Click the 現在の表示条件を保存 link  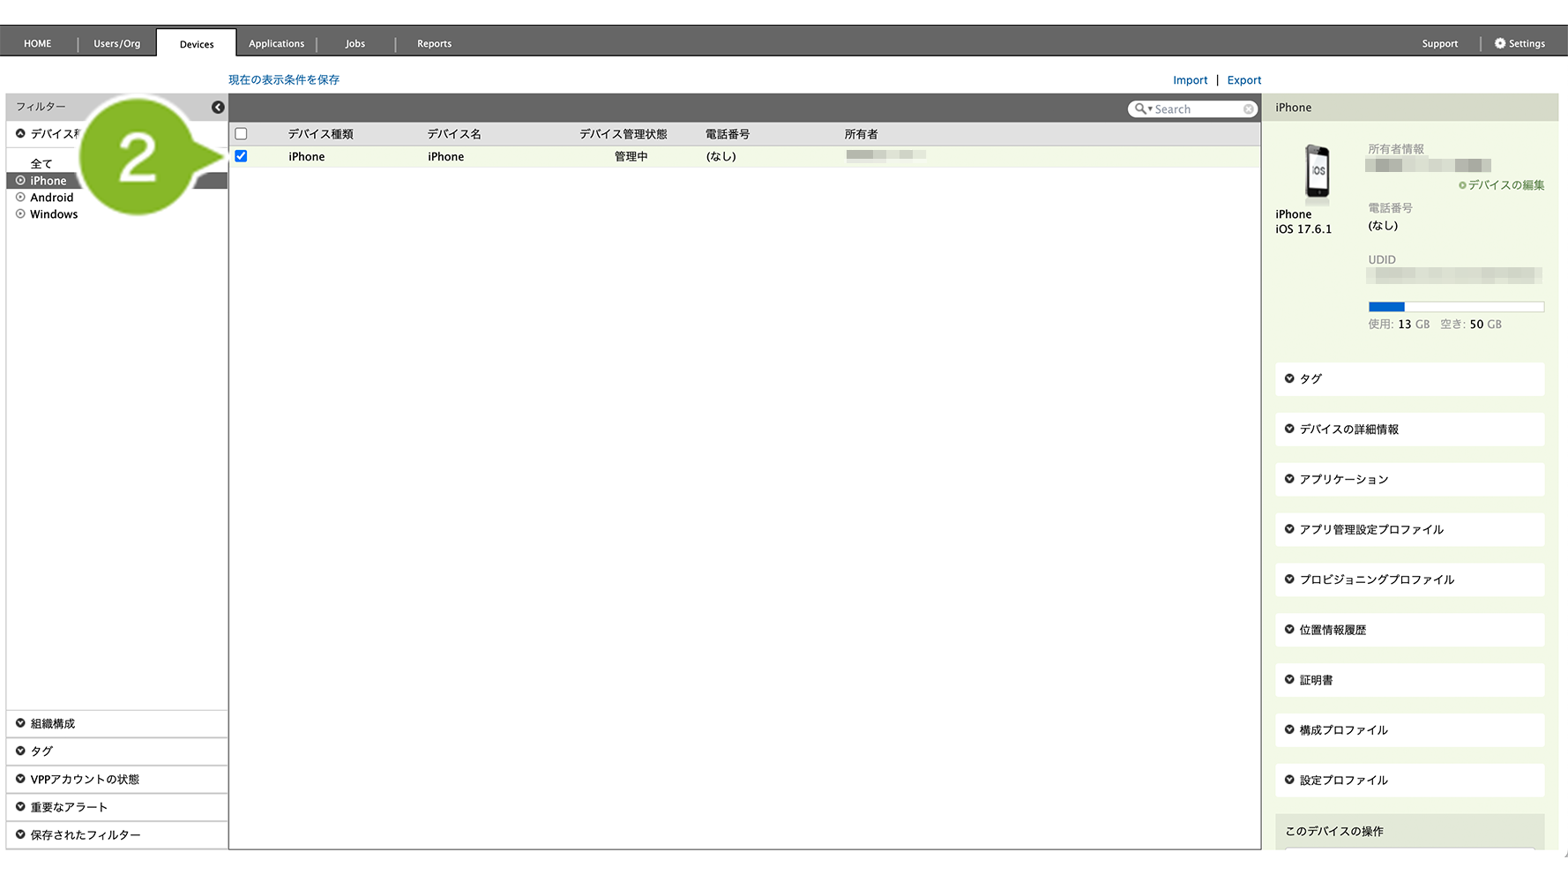pyautogui.click(x=284, y=79)
